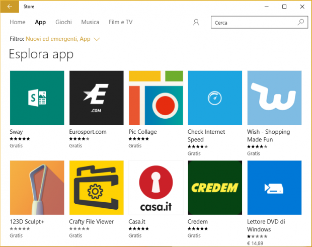Go back using the Store back arrow
The image size is (312, 247).
(10, 7)
